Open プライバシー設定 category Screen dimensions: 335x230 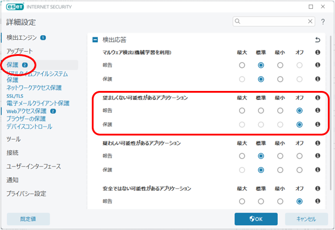pyautogui.click(x=26, y=194)
